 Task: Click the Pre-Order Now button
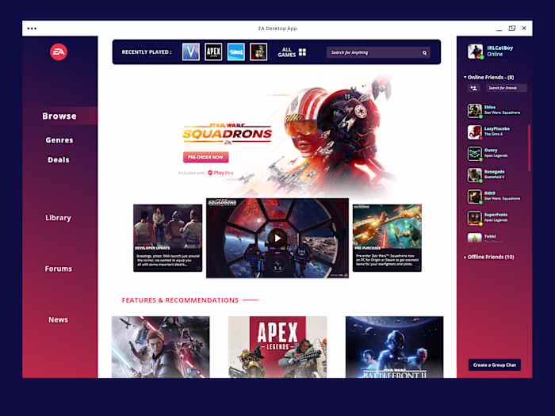pos(205,157)
